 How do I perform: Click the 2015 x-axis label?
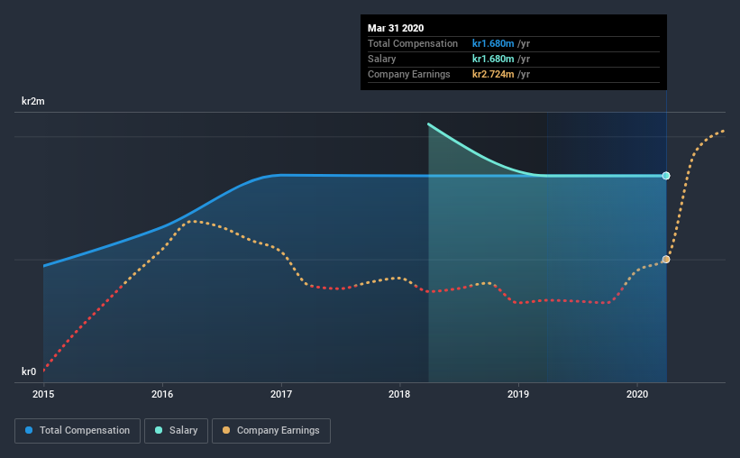tap(43, 394)
